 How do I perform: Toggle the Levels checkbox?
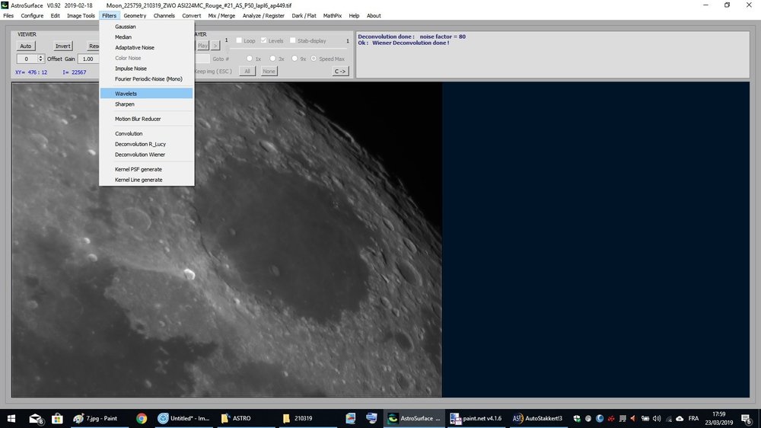(264, 40)
